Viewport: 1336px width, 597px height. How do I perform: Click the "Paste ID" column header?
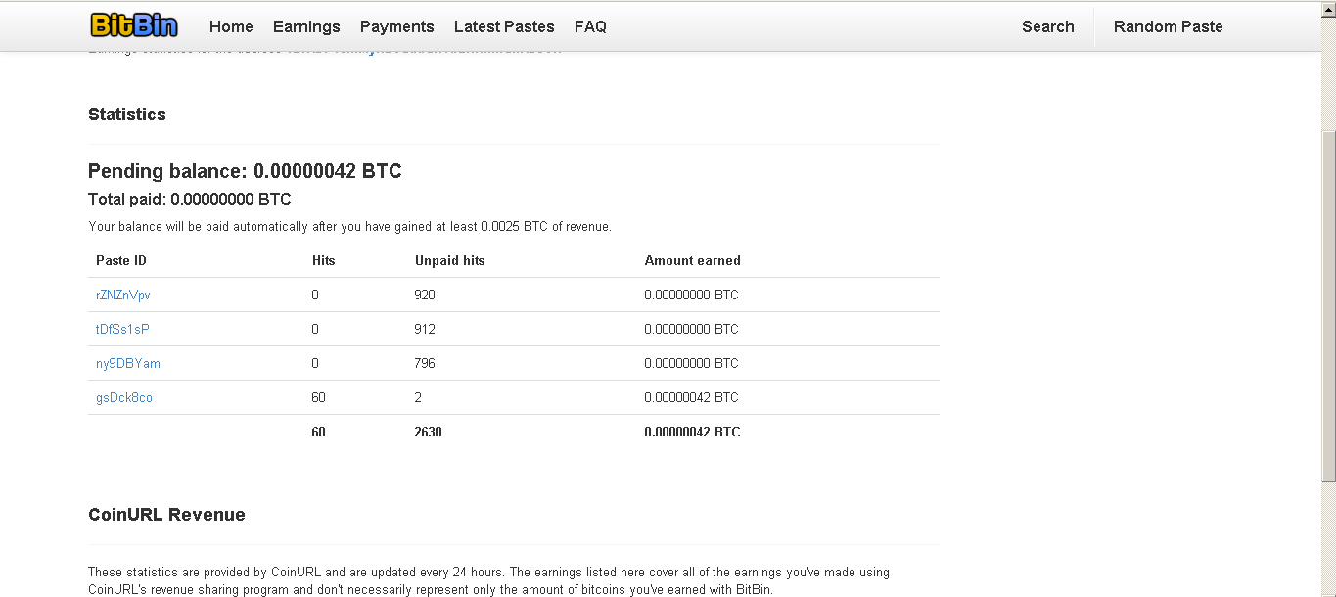coord(121,260)
